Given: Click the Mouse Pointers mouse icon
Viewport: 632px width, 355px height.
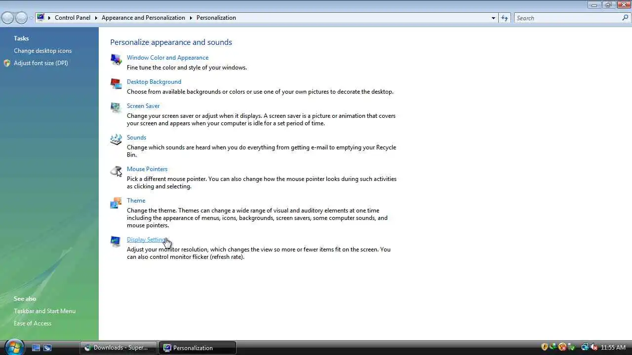Looking at the screenshot, I should (116, 171).
